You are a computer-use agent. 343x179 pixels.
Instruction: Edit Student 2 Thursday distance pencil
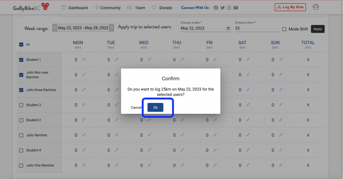[183, 120]
